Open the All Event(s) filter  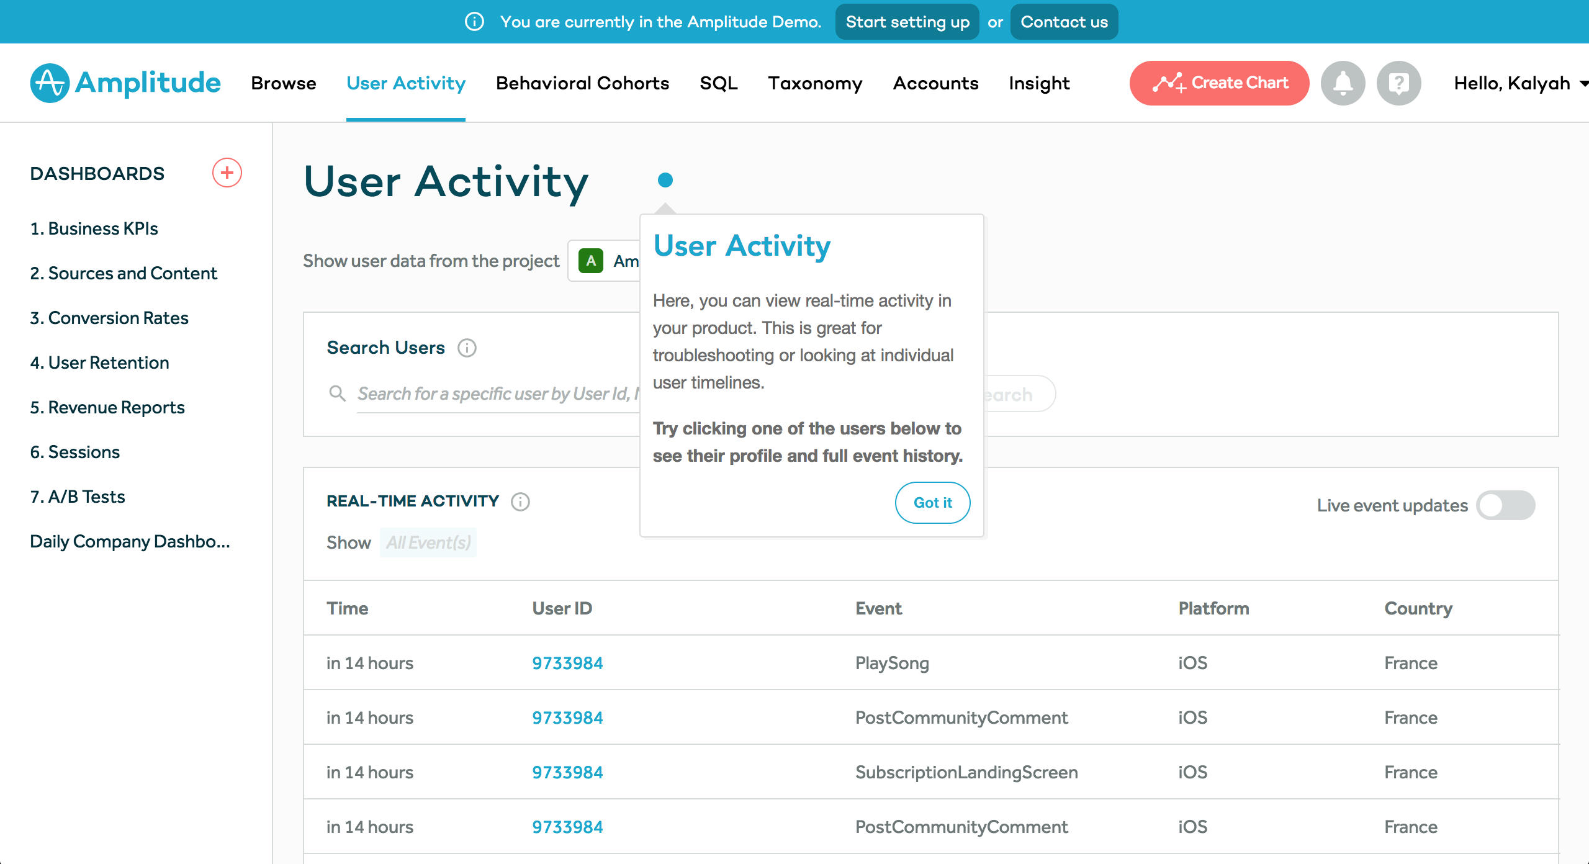(x=428, y=542)
